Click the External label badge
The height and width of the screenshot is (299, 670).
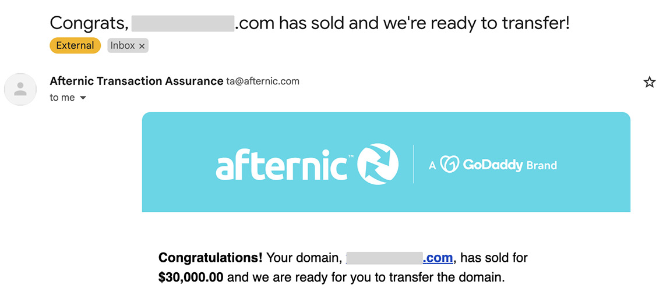click(75, 45)
